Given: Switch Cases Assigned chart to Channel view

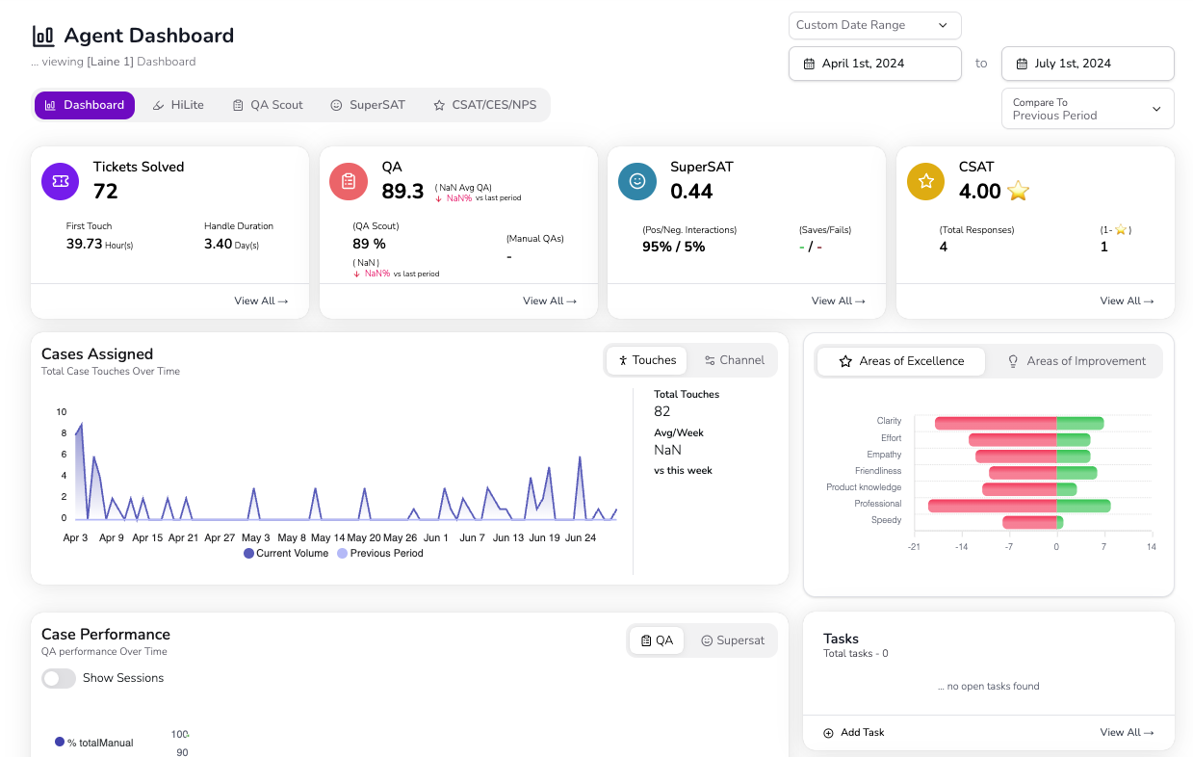Looking at the screenshot, I should [734, 360].
